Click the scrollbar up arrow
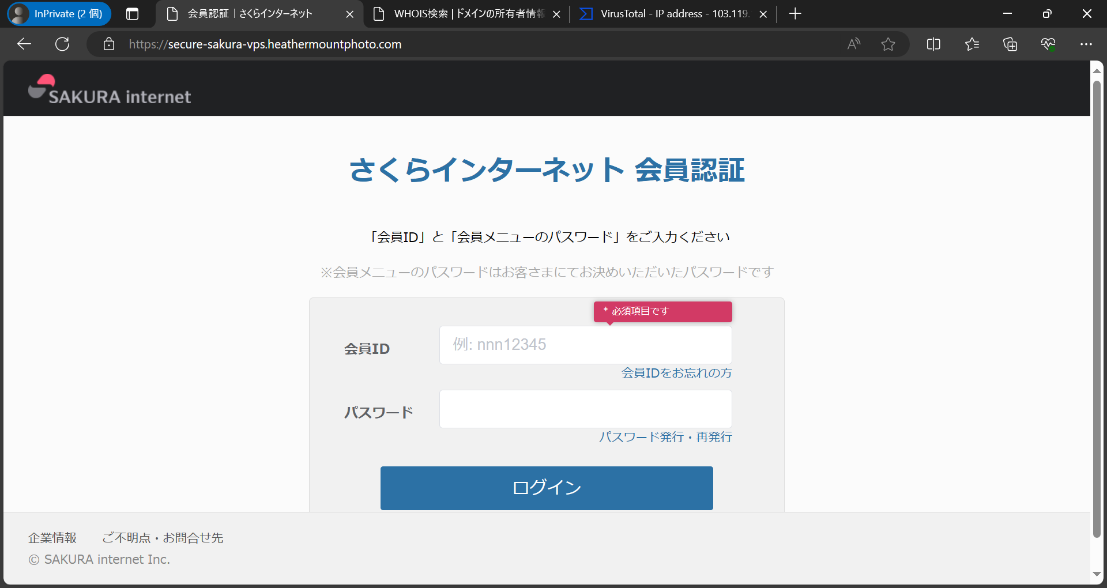The width and height of the screenshot is (1107, 588). [x=1097, y=70]
